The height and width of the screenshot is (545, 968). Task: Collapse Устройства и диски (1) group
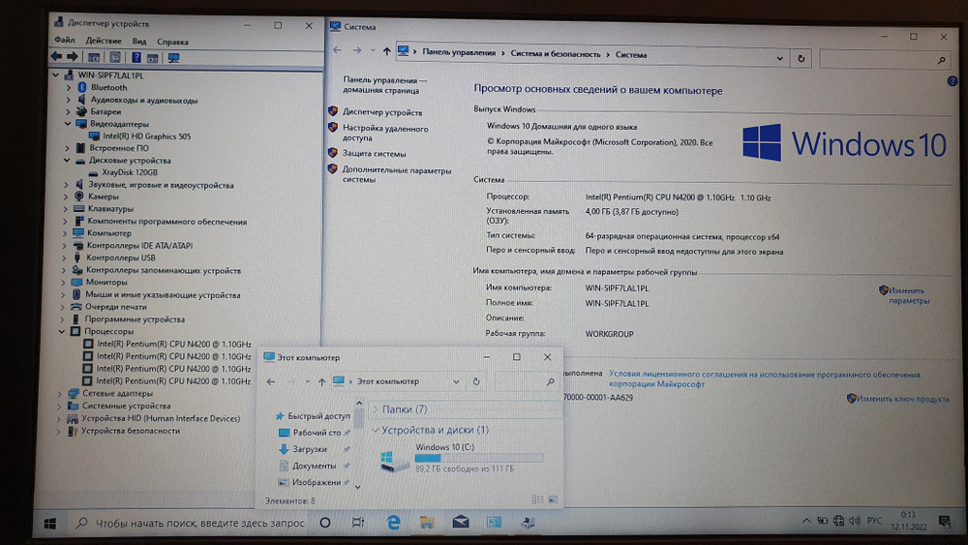pyautogui.click(x=376, y=430)
